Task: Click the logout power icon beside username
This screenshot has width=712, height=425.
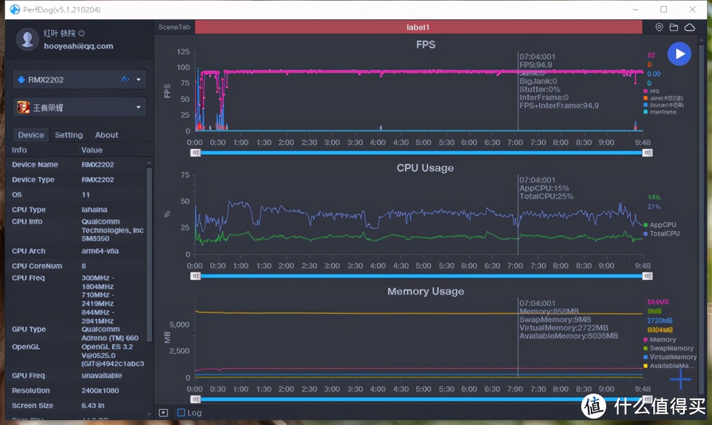Action: coord(82,33)
